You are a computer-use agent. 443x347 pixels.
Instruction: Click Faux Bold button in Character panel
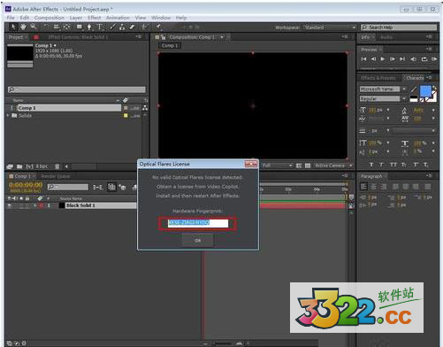pos(371,165)
